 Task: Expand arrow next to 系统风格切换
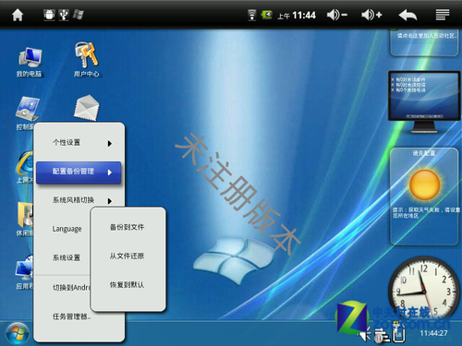click(110, 201)
